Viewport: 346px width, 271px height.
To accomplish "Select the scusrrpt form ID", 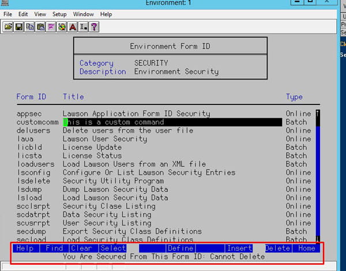I will coord(33,223).
